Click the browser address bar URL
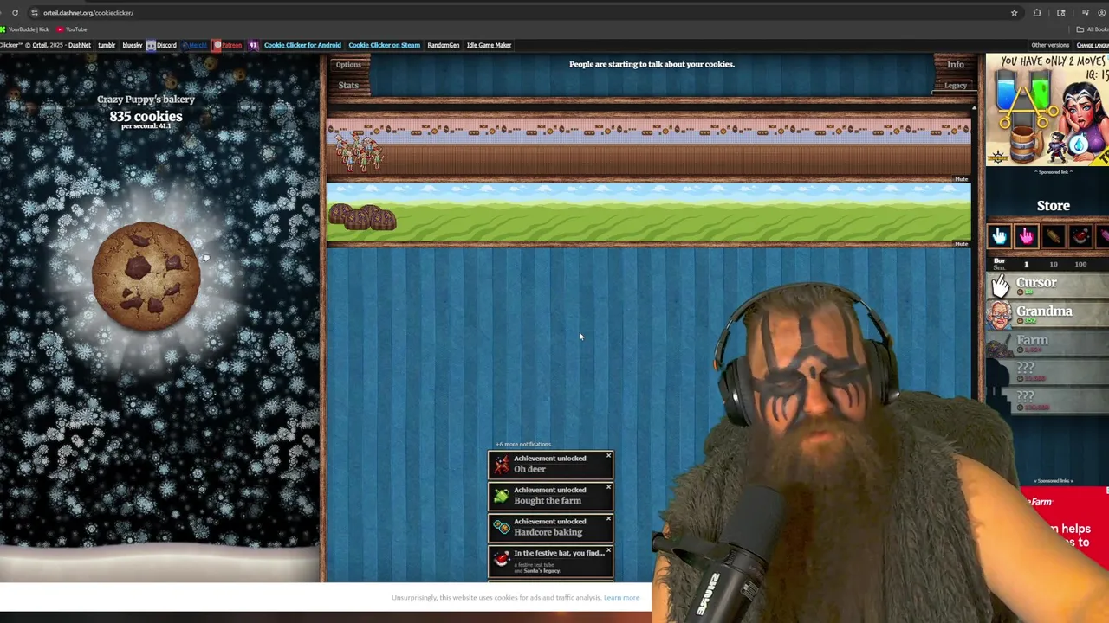The height and width of the screenshot is (623, 1109). coord(88,13)
